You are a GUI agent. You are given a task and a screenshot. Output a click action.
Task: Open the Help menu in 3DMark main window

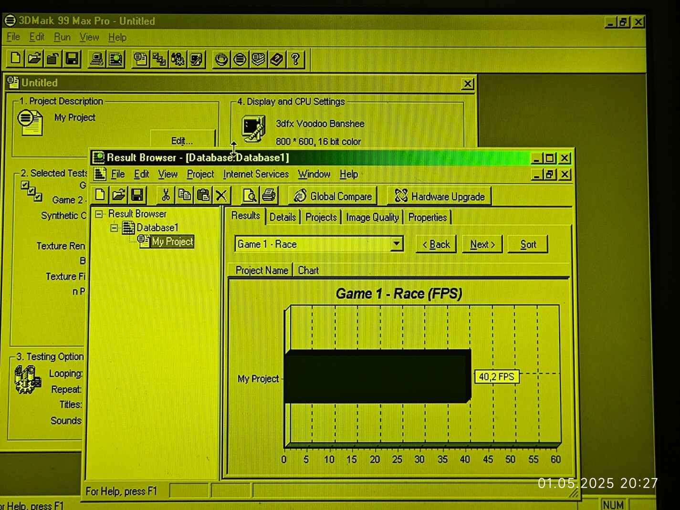click(117, 37)
